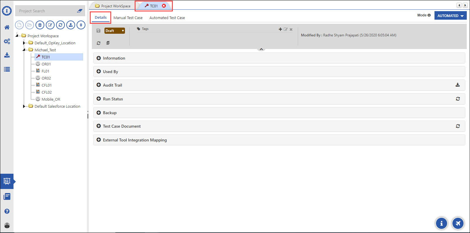Download the Audit Trail
The width and height of the screenshot is (470, 233).
point(458,85)
